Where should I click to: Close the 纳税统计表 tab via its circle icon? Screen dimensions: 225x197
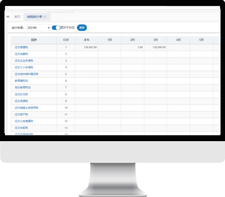tap(45, 17)
